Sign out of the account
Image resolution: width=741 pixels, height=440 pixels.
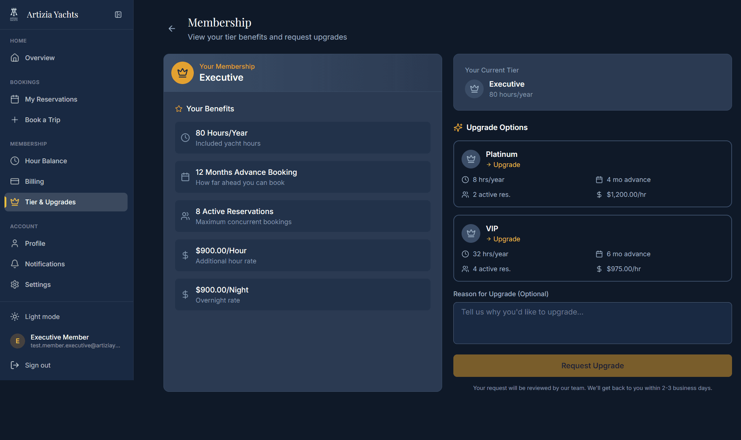(37, 365)
